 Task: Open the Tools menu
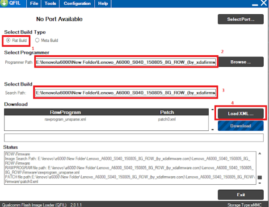[x=50, y=4]
